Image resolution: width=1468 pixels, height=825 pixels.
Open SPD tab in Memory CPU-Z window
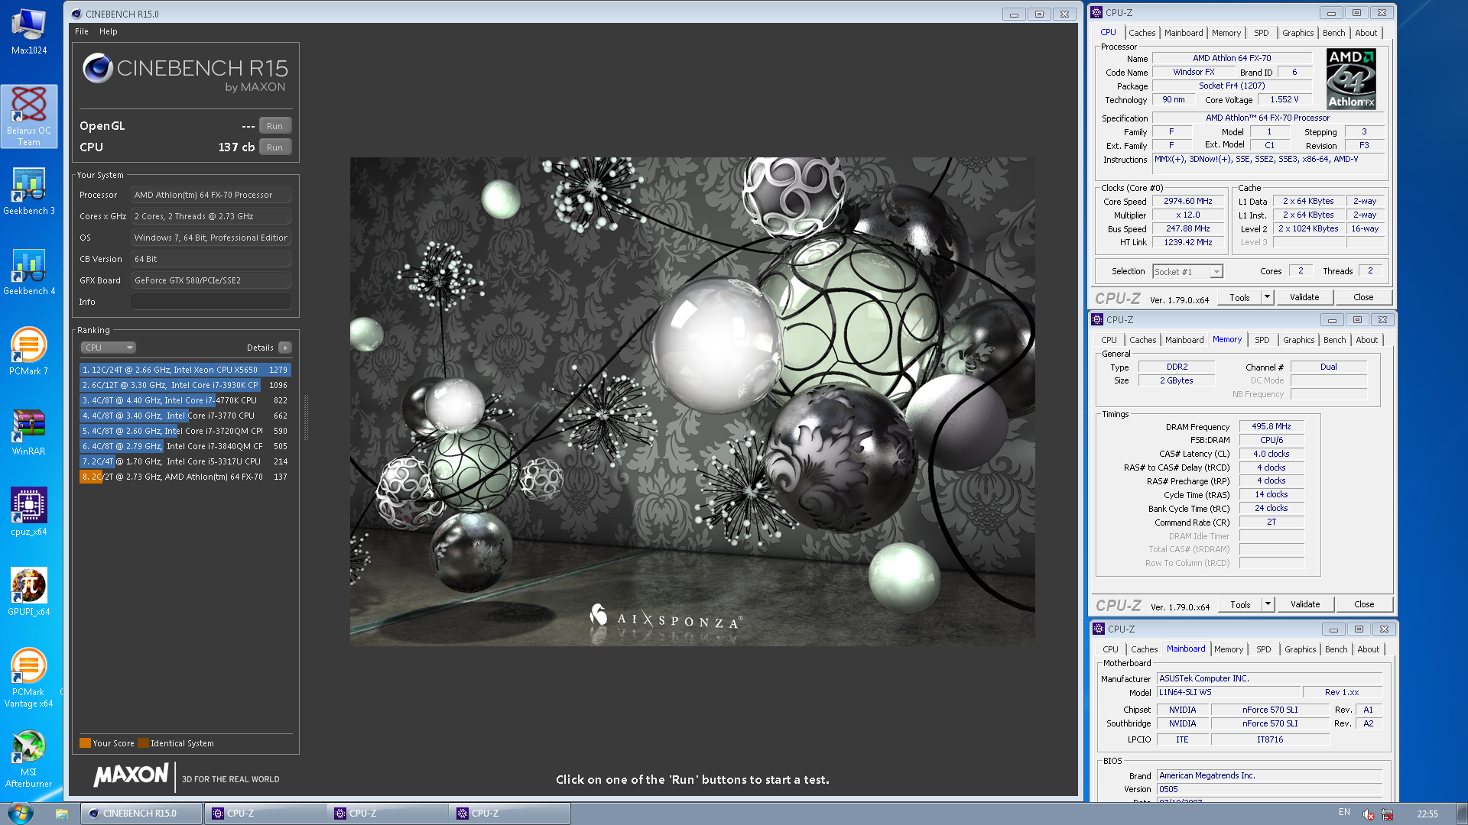(1262, 340)
